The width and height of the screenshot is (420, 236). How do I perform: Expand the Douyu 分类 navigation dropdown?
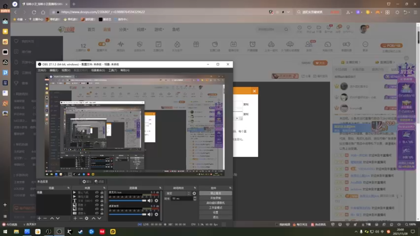click(x=123, y=29)
